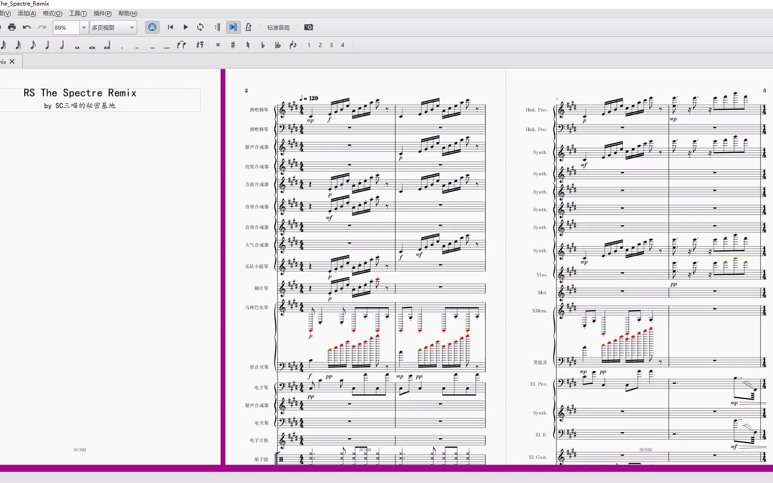Select 16th note duration
The image size is (773, 483).
pyautogui.click(x=18, y=45)
